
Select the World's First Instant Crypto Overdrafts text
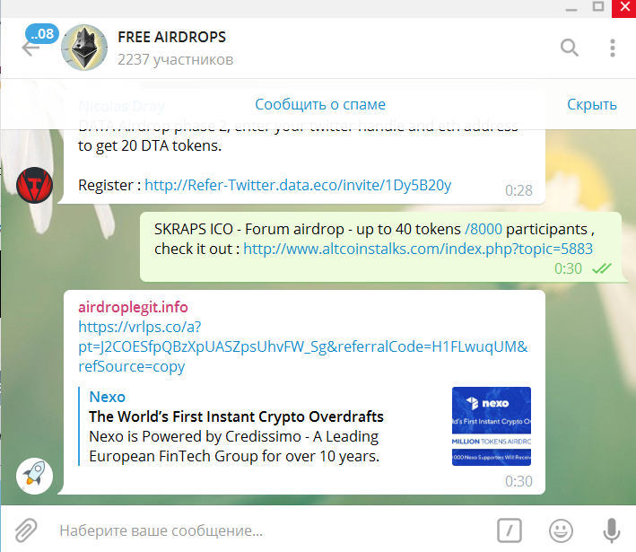click(236, 416)
